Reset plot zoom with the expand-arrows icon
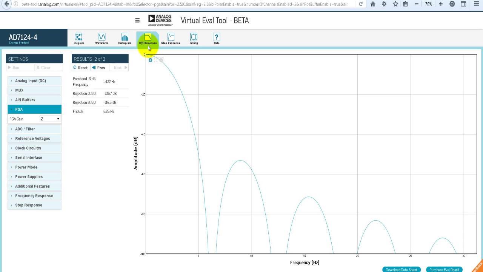 [155, 60]
